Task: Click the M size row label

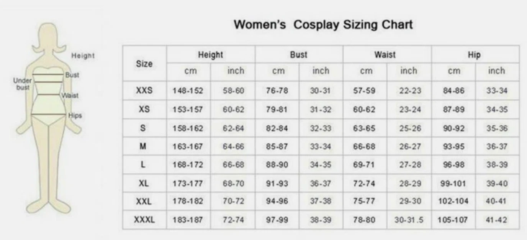Action: click(x=144, y=146)
